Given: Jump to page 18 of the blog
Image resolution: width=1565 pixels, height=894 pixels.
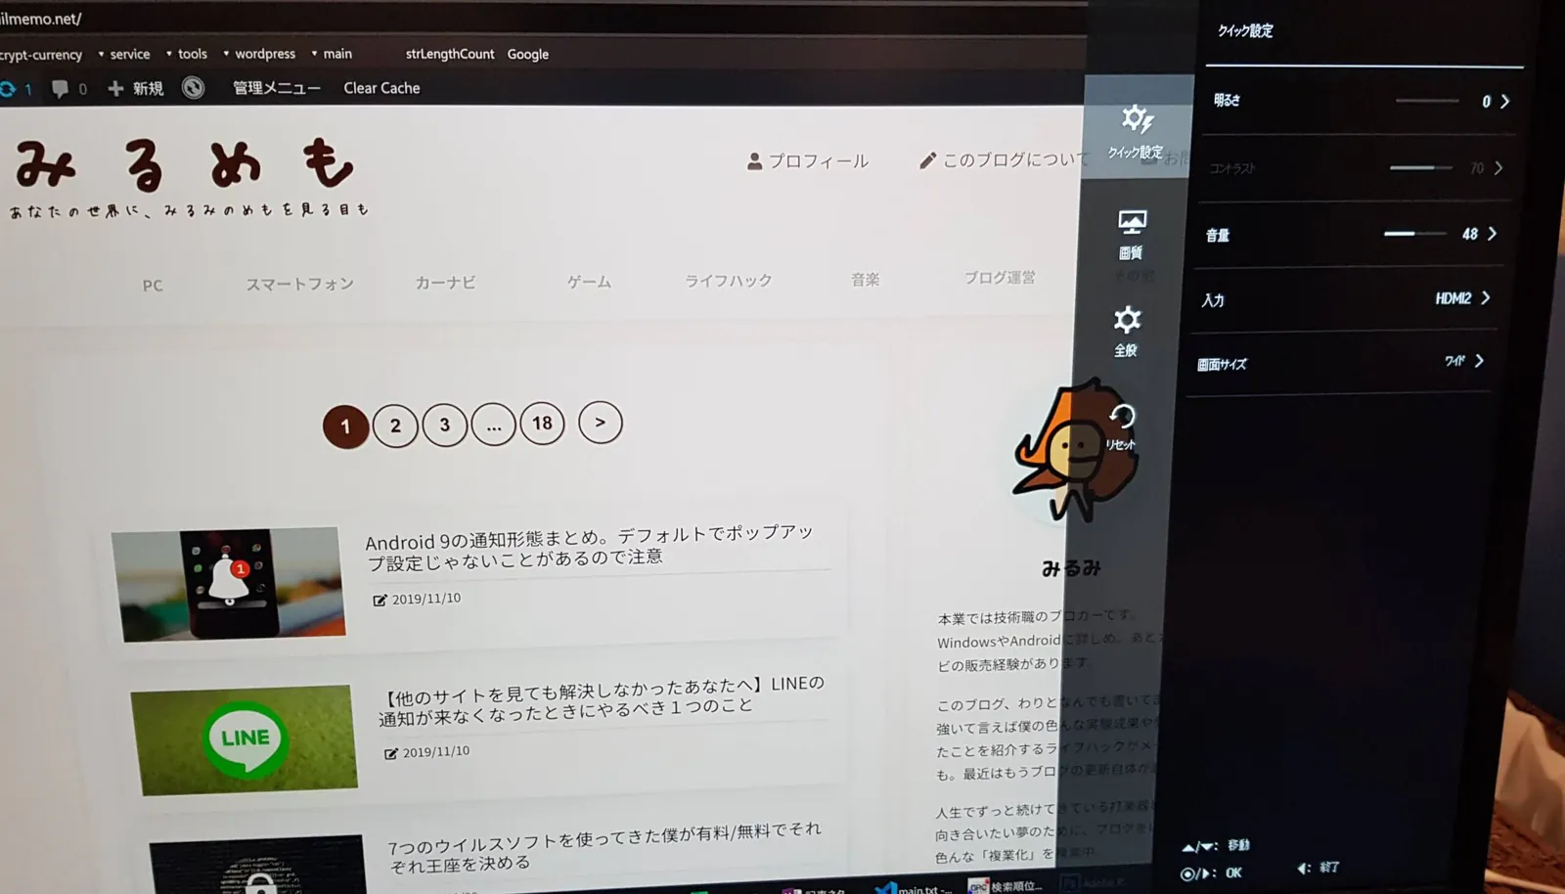Looking at the screenshot, I should (x=542, y=424).
